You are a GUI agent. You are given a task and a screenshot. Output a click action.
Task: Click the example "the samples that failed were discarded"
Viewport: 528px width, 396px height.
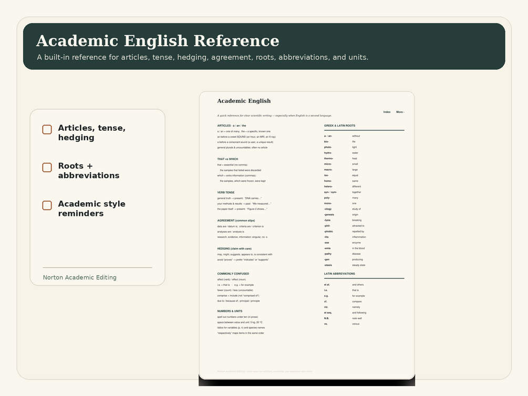tap(241, 170)
